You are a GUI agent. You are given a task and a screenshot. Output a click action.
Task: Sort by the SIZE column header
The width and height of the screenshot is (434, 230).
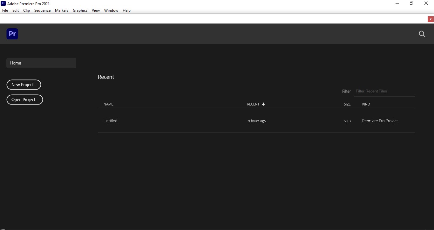(347, 104)
